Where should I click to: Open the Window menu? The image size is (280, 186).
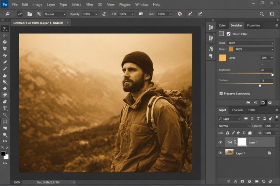point(142,5)
